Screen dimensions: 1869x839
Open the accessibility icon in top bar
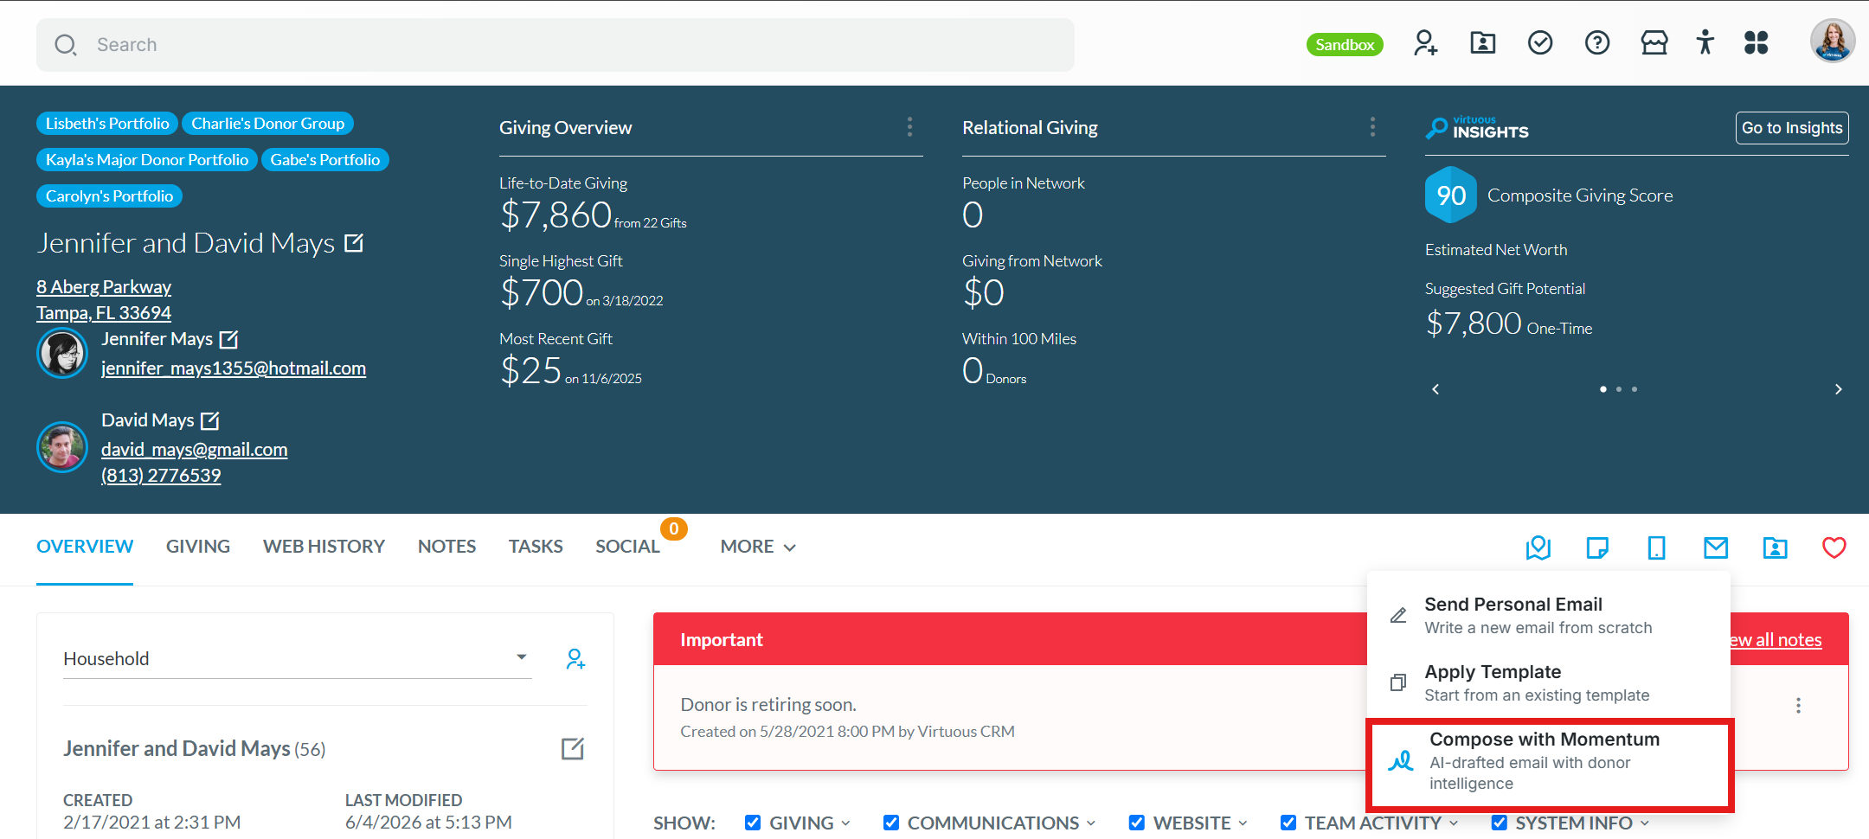tap(1705, 42)
